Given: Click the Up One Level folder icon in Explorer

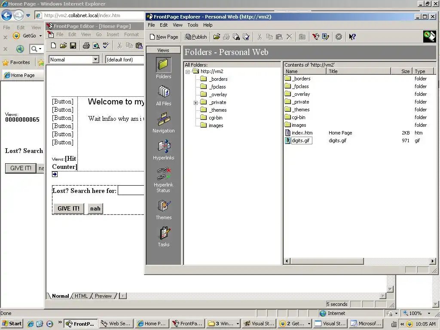Looking at the screenshot, I should (x=302, y=37).
